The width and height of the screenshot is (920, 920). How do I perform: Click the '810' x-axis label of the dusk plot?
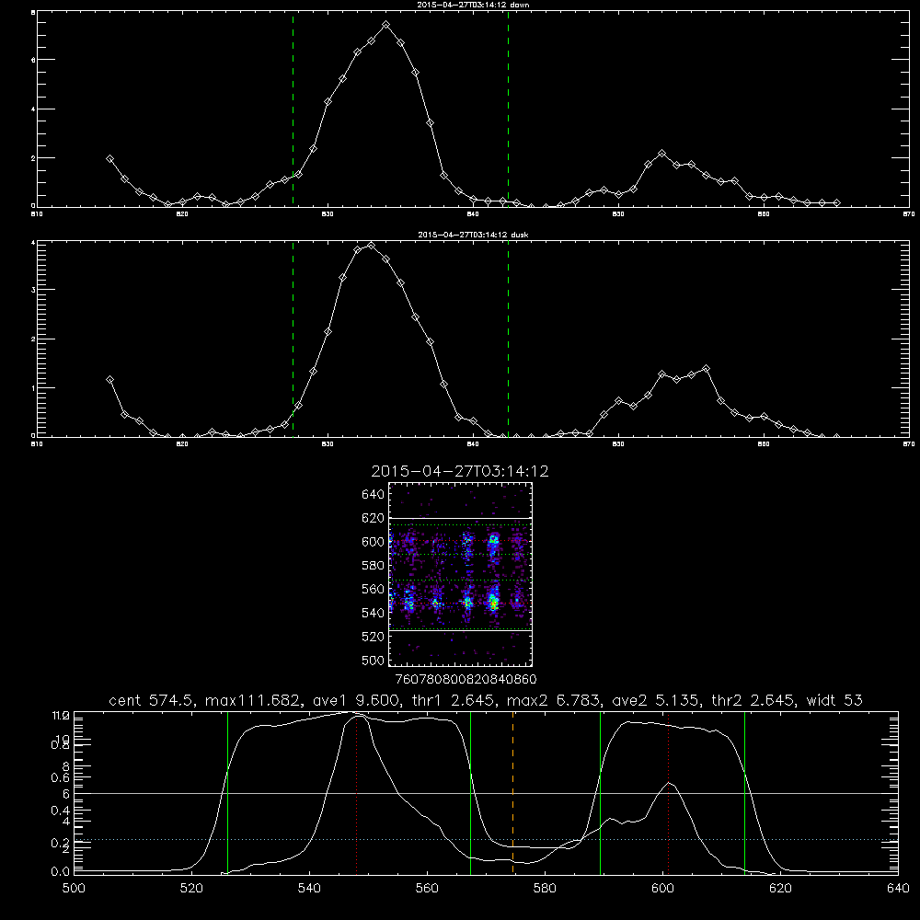tap(37, 444)
